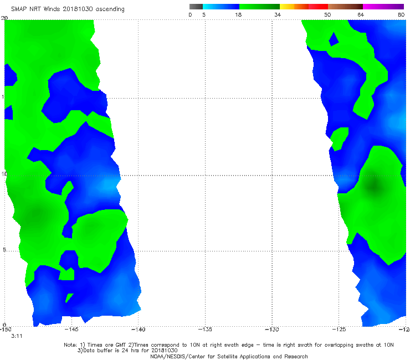Click the gray segment of the color bar

click(196, 7)
